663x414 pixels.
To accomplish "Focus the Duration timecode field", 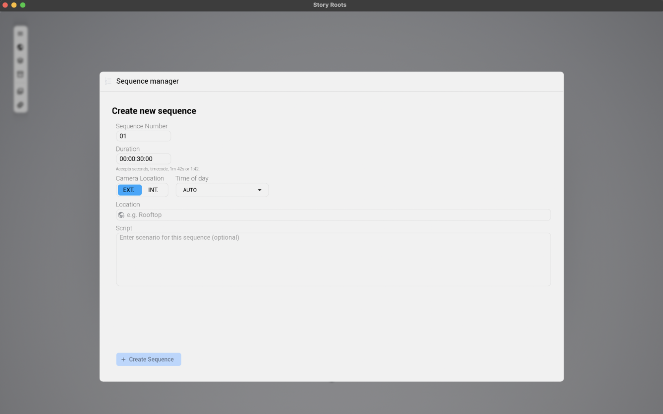I will point(144,159).
